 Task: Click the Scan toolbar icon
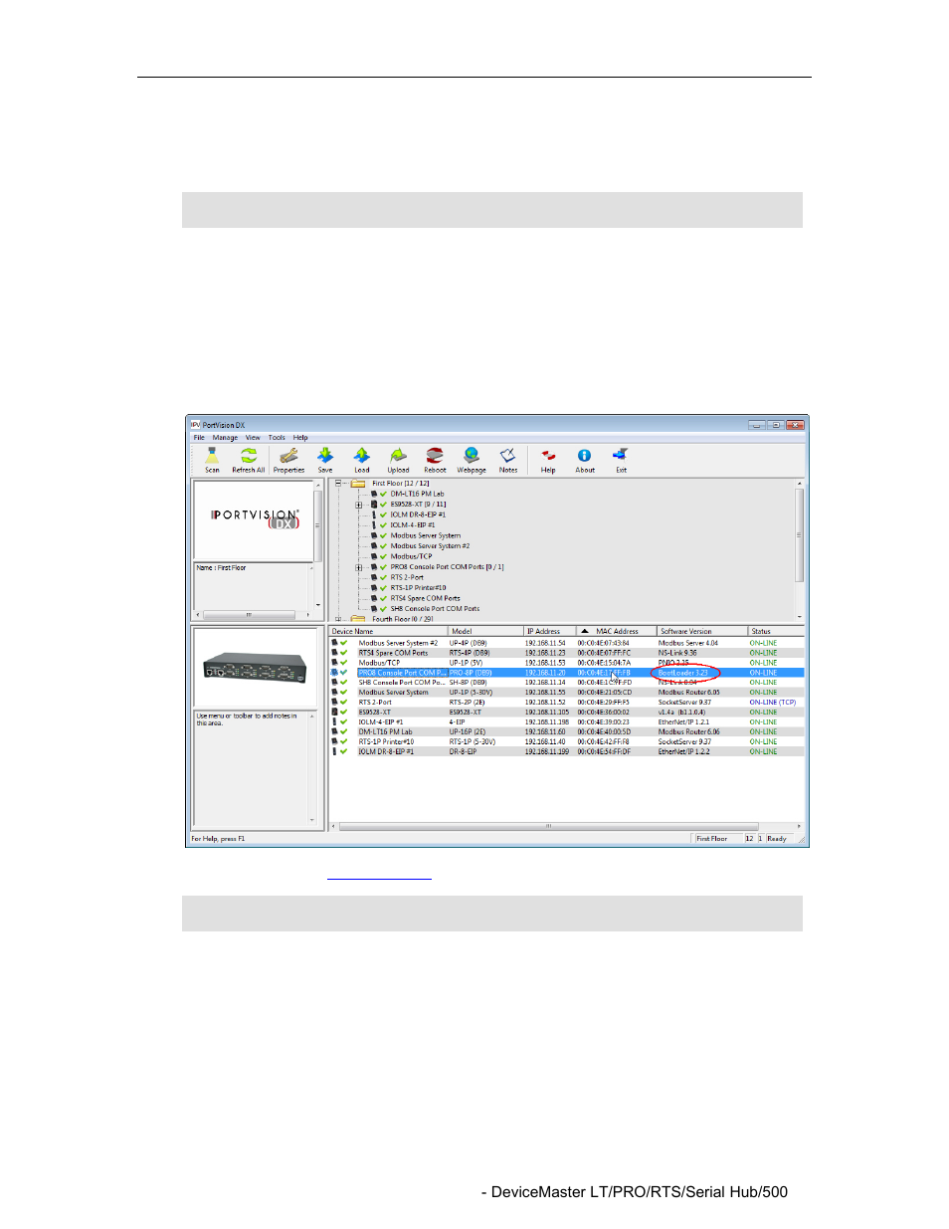point(212,460)
